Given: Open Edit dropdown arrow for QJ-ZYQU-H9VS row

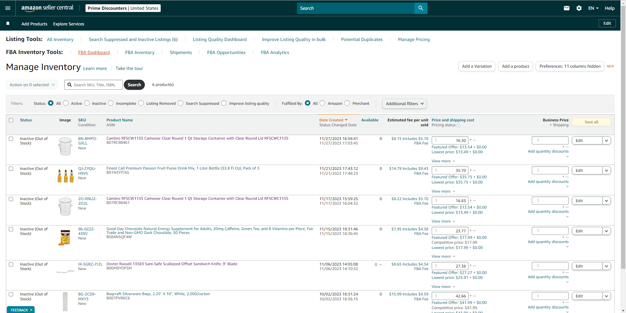Looking at the screenshot, I should coord(606,170).
